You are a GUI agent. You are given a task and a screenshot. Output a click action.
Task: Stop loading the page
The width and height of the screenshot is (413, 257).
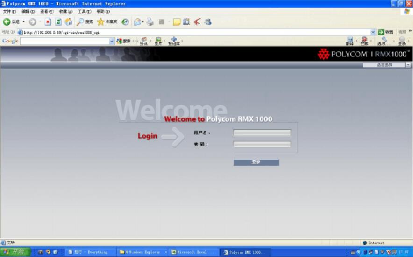(x=48, y=22)
